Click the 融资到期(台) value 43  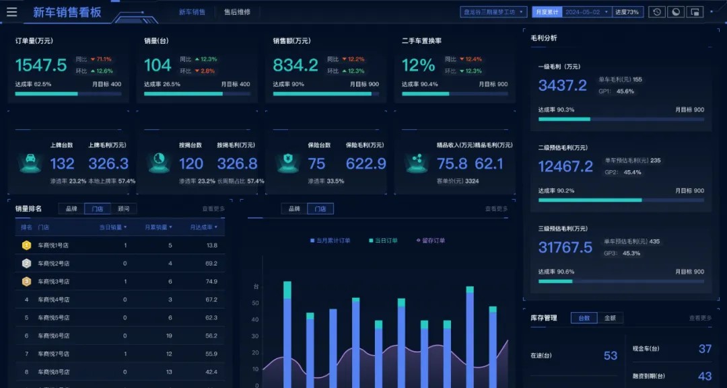(x=705, y=376)
